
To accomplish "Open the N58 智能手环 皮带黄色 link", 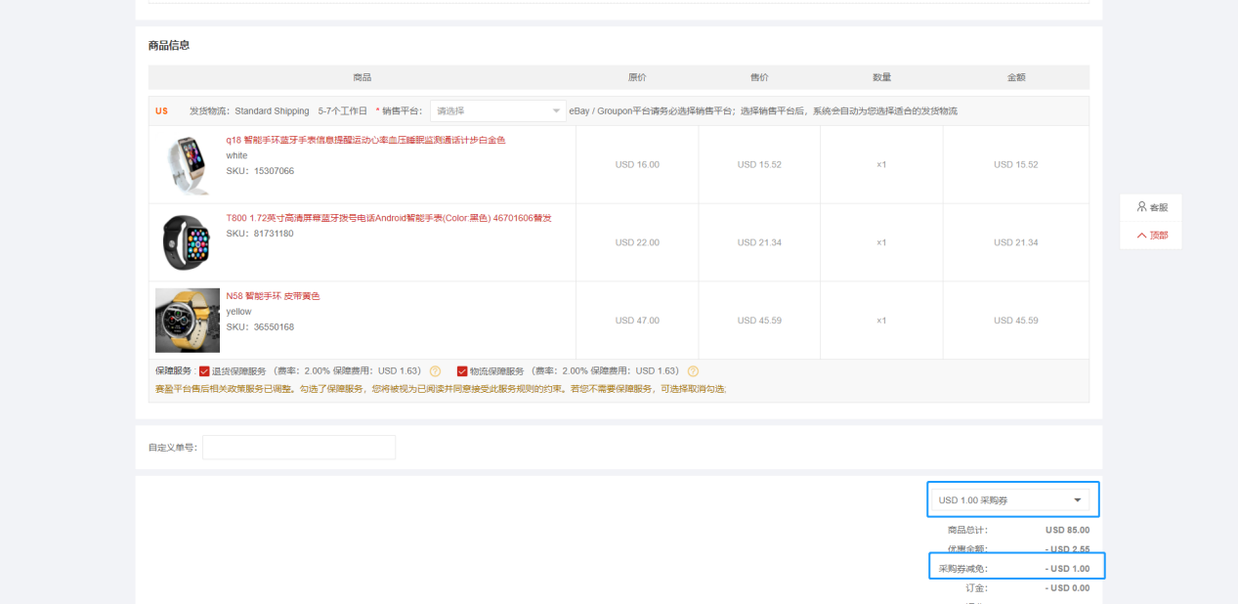I will click(x=273, y=296).
